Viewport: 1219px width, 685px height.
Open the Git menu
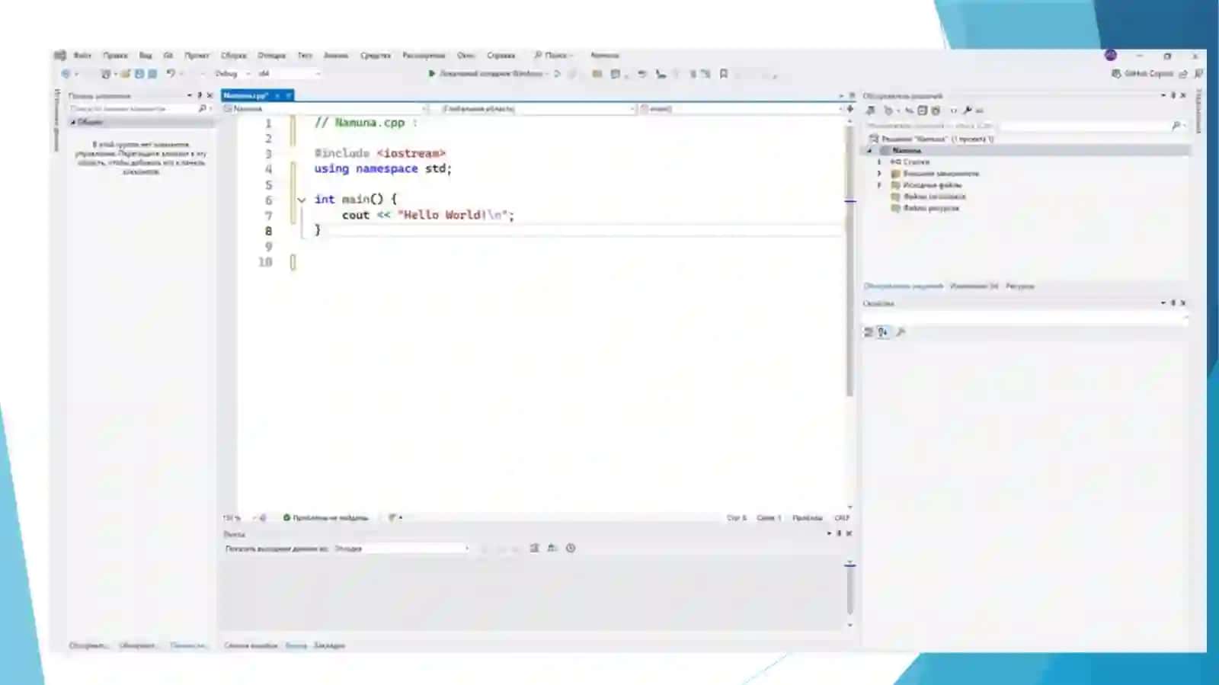(168, 55)
